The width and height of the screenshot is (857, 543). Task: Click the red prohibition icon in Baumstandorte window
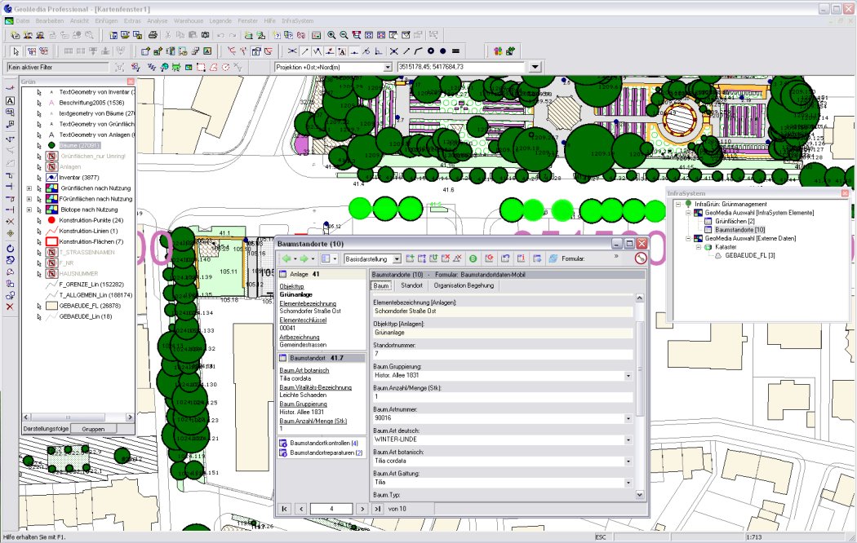click(x=640, y=258)
